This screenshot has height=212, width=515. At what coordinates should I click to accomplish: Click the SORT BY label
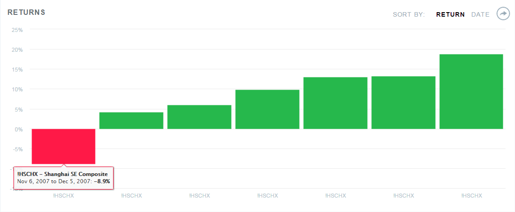click(409, 14)
